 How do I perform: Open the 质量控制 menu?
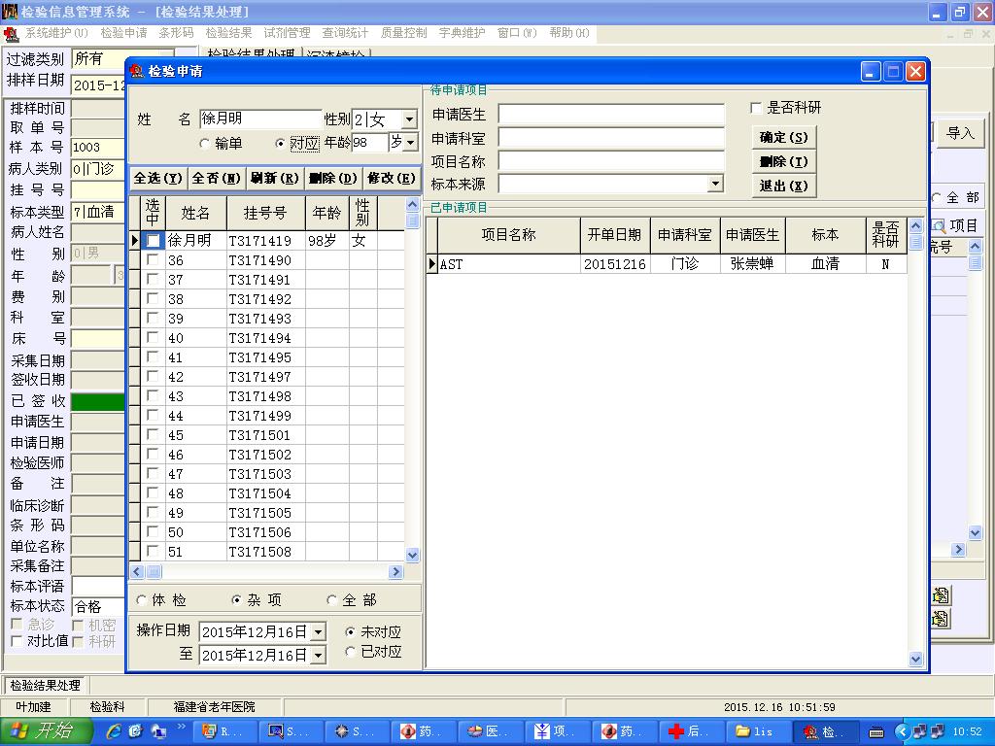tap(403, 33)
